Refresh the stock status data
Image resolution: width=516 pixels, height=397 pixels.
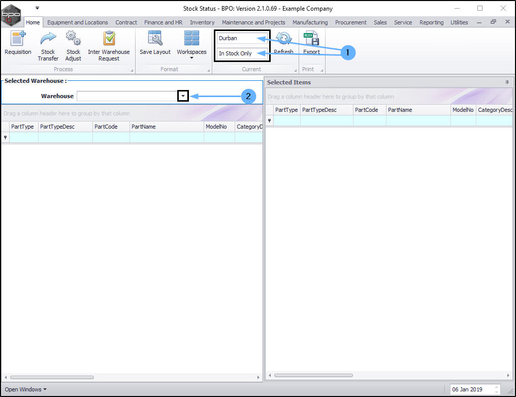click(283, 43)
